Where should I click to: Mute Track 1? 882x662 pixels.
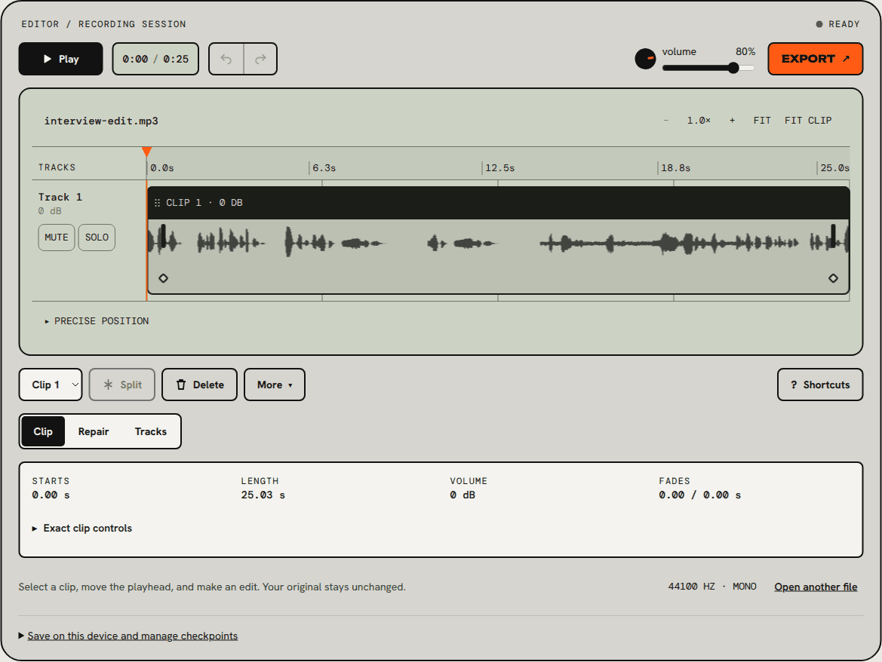(x=57, y=238)
